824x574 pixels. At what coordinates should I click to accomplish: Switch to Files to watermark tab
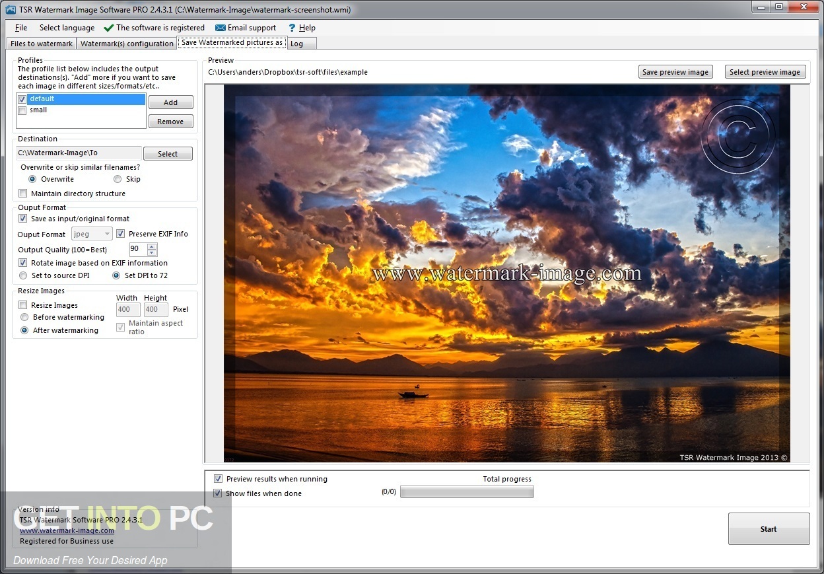click(42, 44)
